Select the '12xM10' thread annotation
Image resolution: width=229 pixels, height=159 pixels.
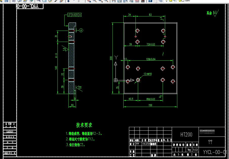coord(148,74)
